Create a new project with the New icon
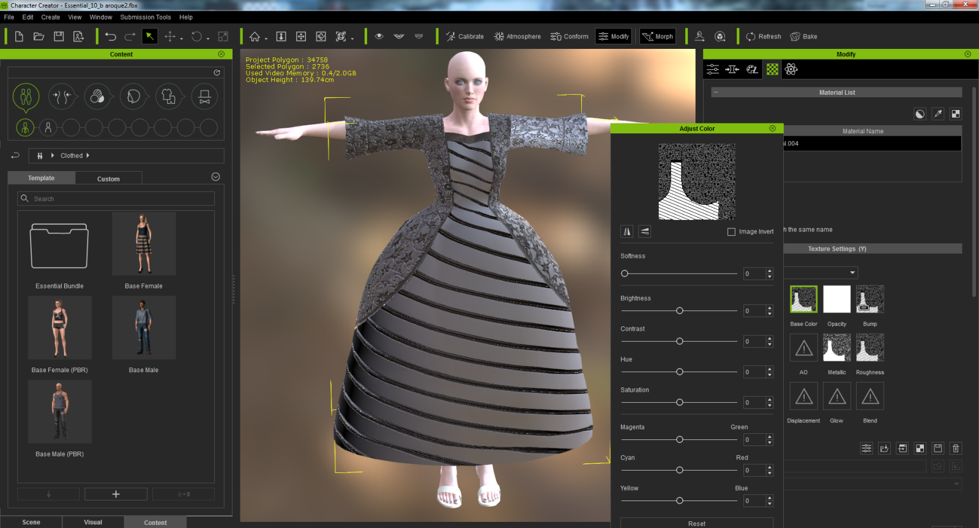The height and width of the screenshot is (528, 979). [19, 37]
